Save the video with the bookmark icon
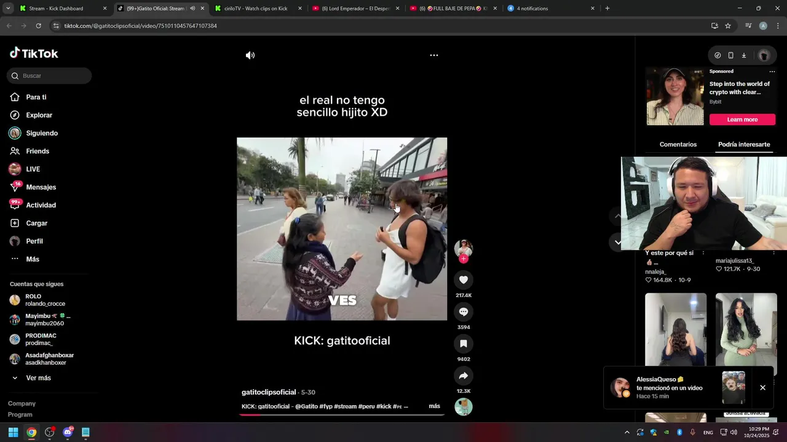 tap(464, 344)
